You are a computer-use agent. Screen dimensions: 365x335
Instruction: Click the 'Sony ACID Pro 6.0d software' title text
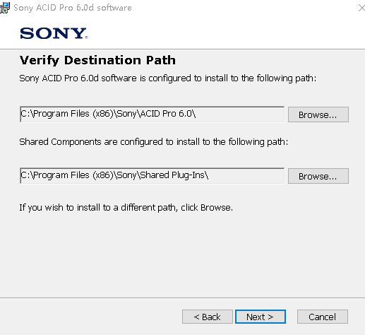(73, 8)
